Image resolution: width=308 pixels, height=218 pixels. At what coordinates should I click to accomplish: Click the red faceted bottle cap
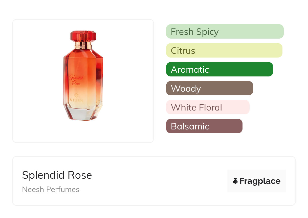click(83, 36)
